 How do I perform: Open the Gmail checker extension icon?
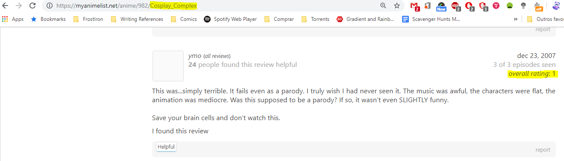pos(414,6)
